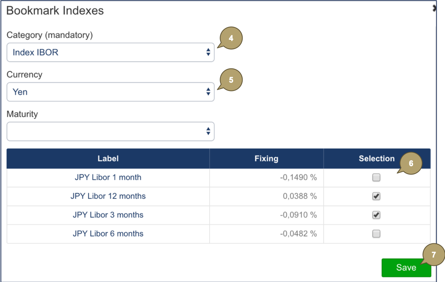The height and width of the screenshot is (282, 445).
Task: Open the Category dropdown showing Index IBOR
Action: pos(110,52)
